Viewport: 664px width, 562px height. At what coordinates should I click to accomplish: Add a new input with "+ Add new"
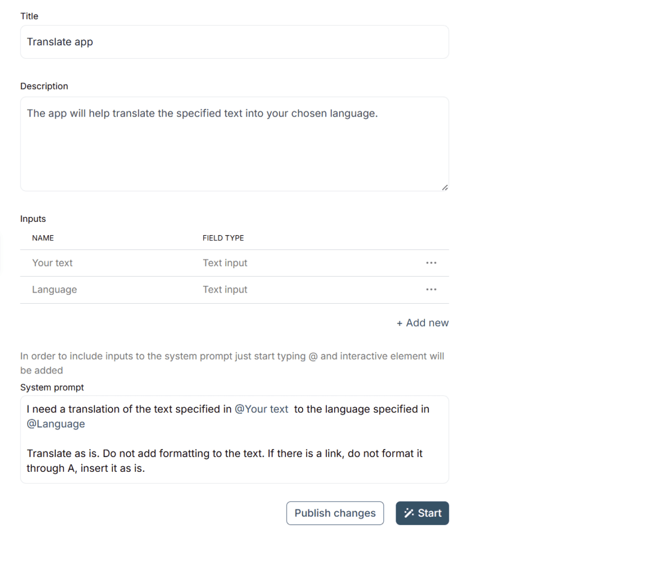(423, 323)
